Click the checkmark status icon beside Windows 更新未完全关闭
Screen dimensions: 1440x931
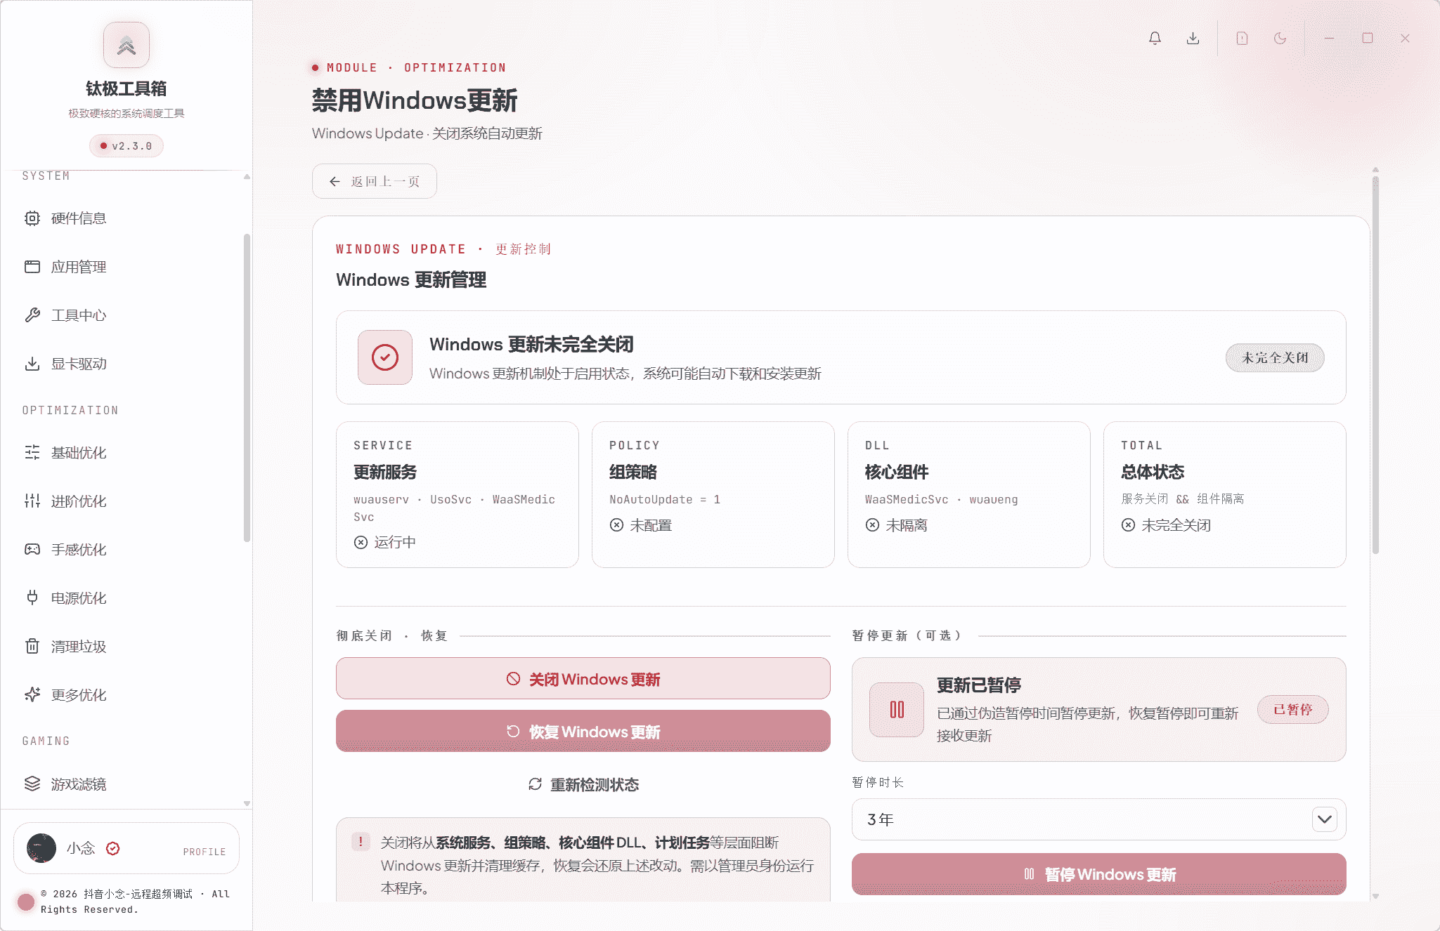385,357
